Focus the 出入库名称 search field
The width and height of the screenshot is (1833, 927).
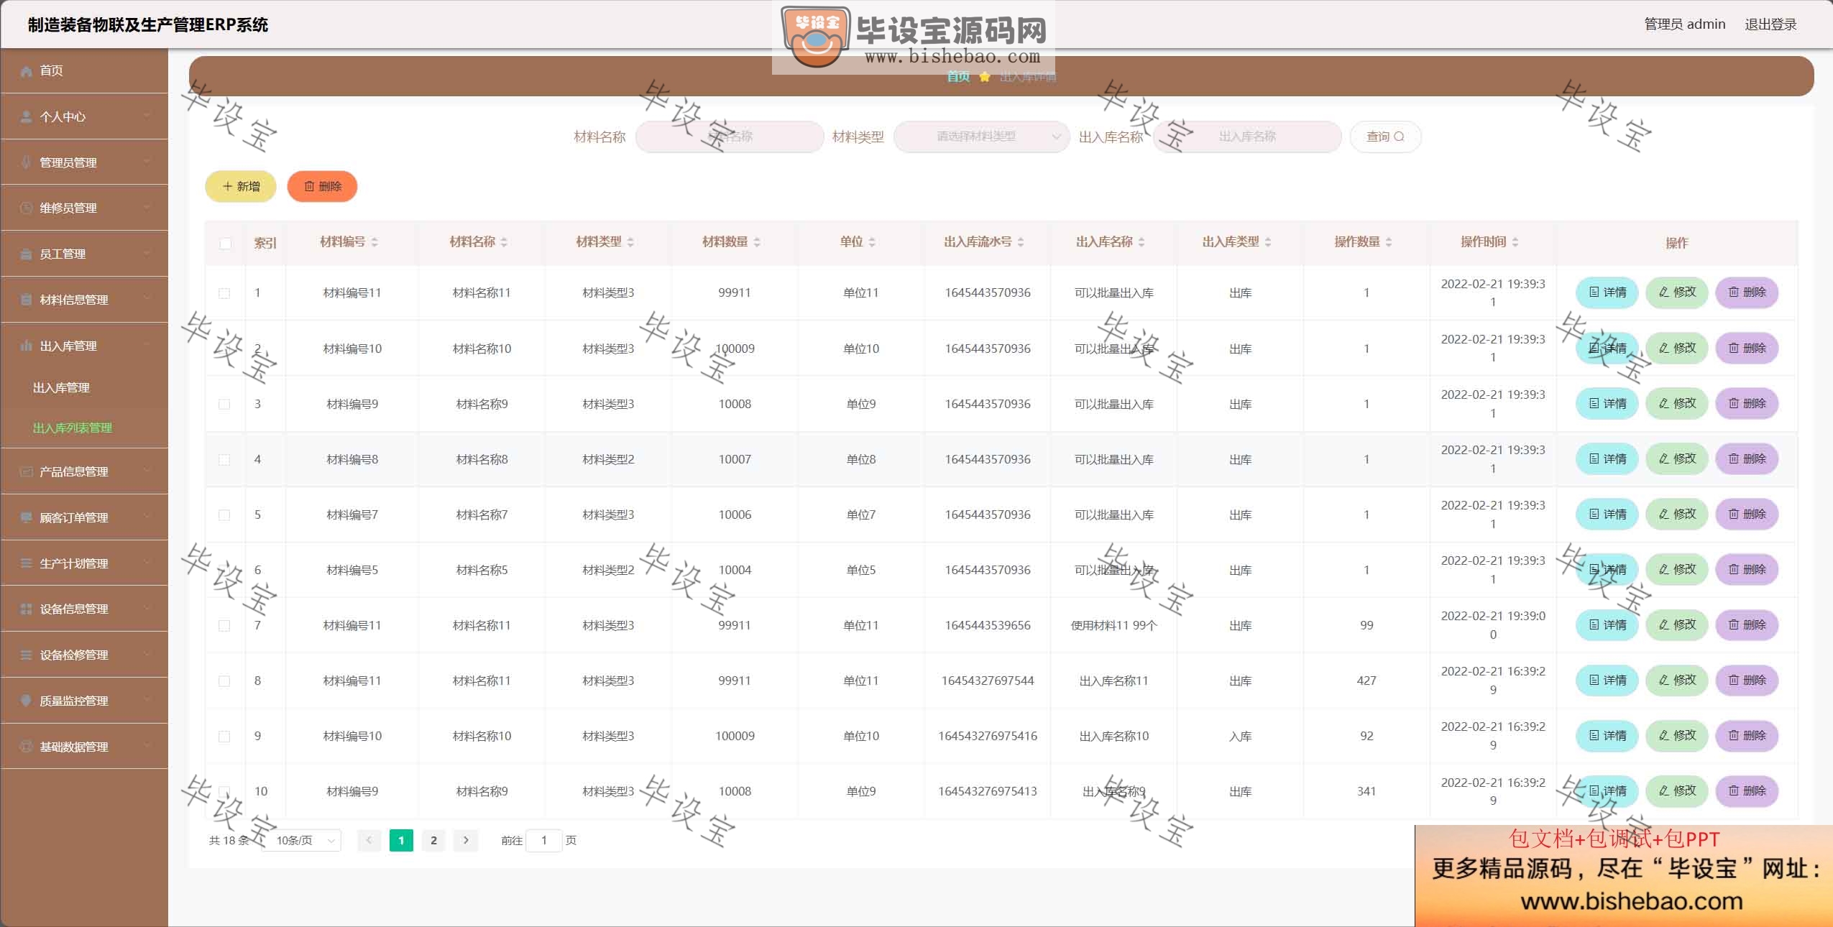click(1247, 137)
